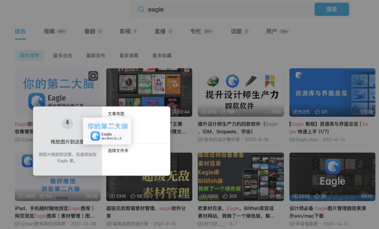
Task: Select the 综合排序 sorting option
Action: pos(29,55)
